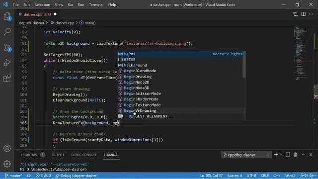This screenshot has height=179, width=318.
Task: Open the File menu
Action: tap(15, 4)
